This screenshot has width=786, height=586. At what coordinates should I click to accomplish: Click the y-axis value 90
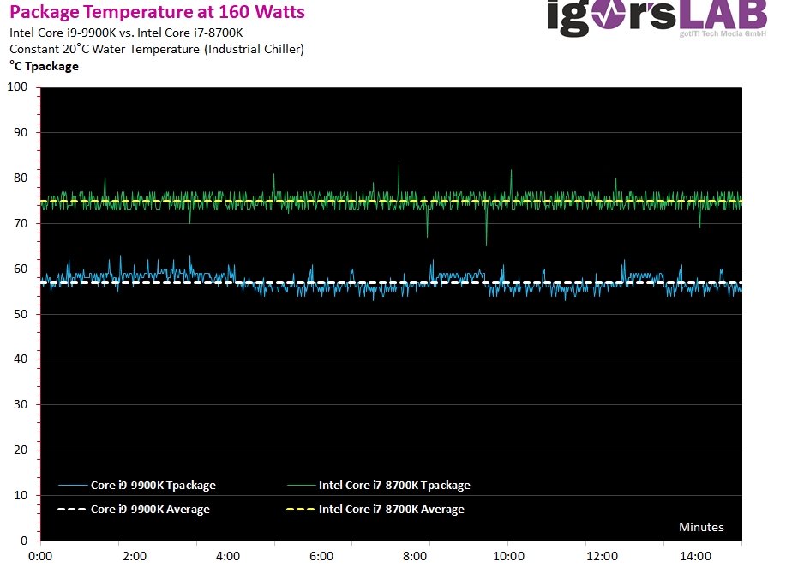tap(21, 132)
